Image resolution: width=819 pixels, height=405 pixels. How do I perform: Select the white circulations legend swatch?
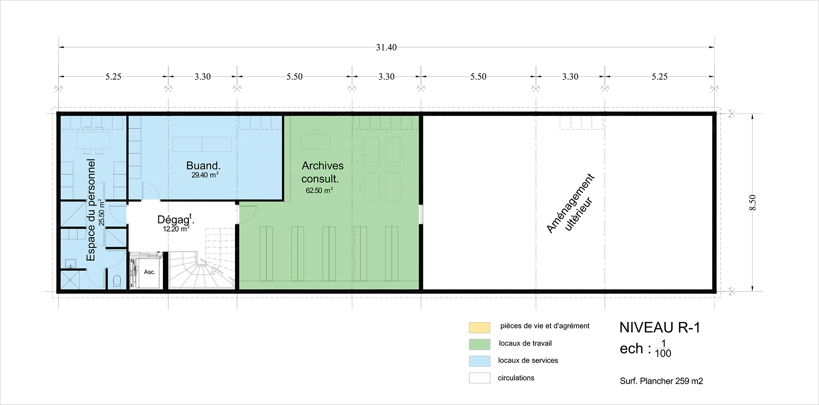coord(480,378)
